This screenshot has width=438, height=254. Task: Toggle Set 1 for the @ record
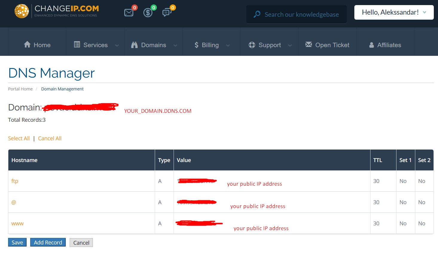[x=403, y=202]
